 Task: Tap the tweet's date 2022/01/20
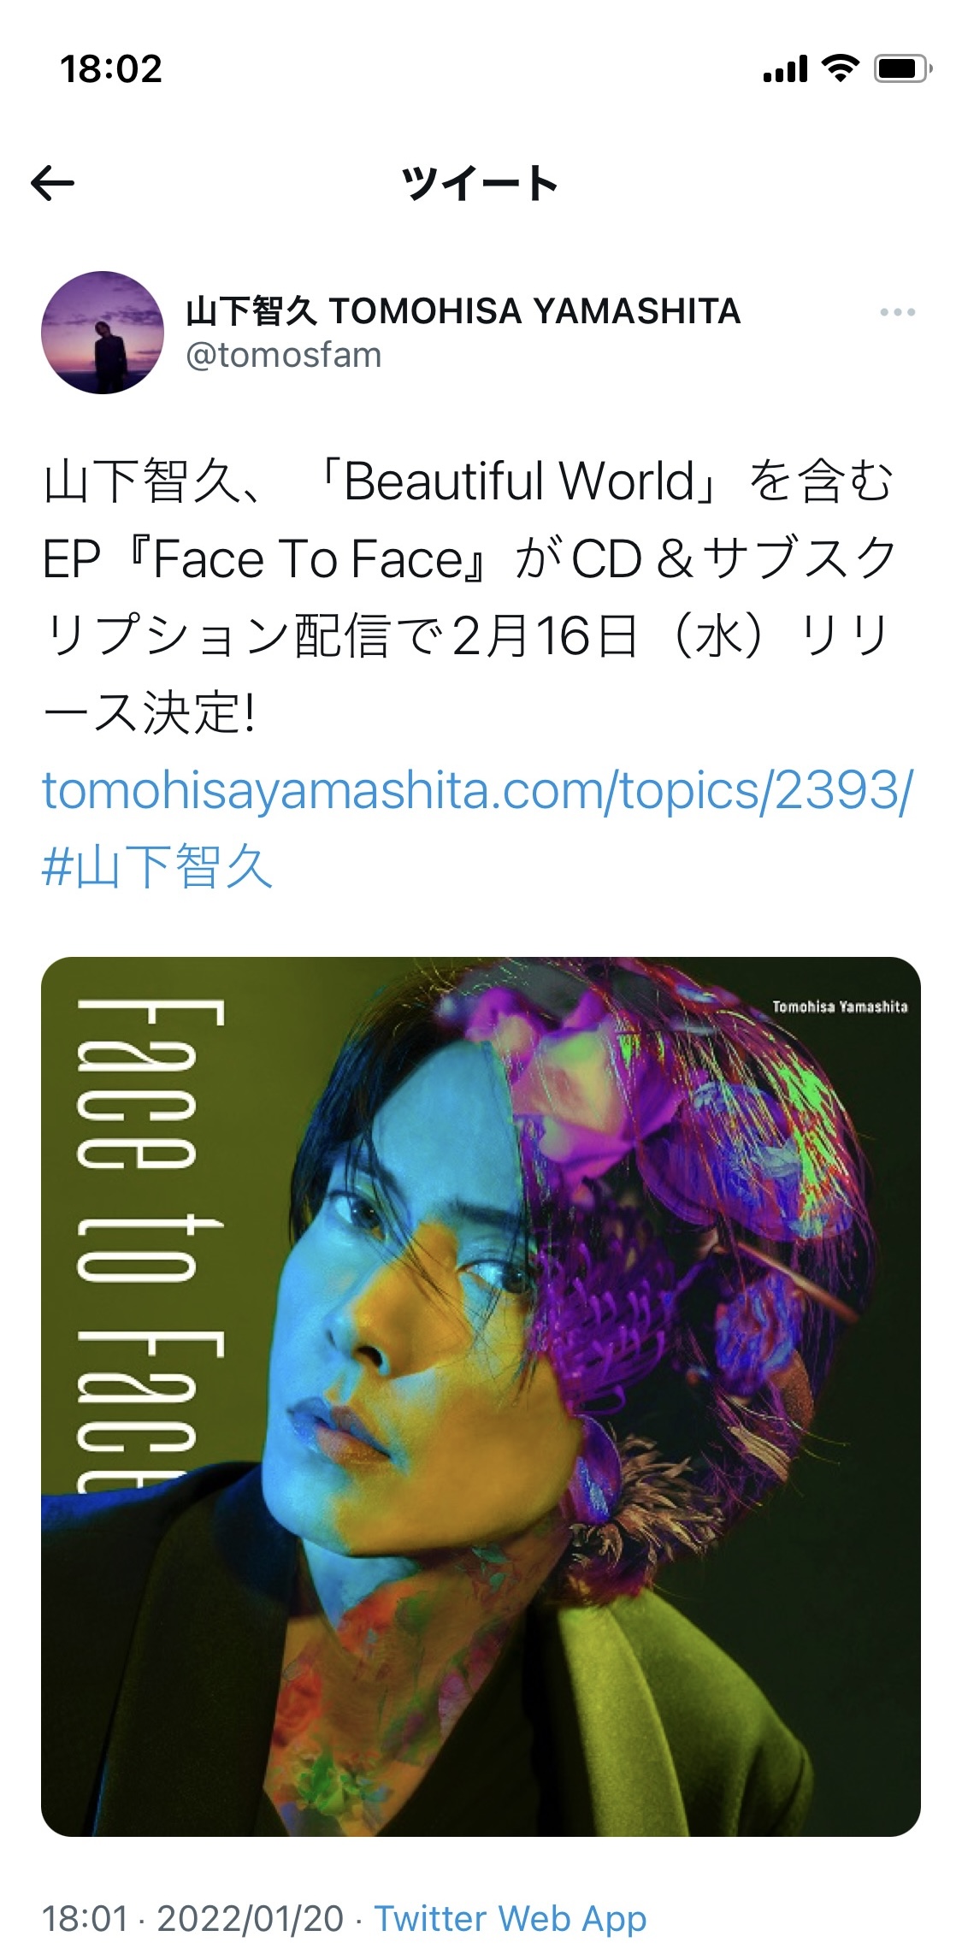tap(251, 1918)
